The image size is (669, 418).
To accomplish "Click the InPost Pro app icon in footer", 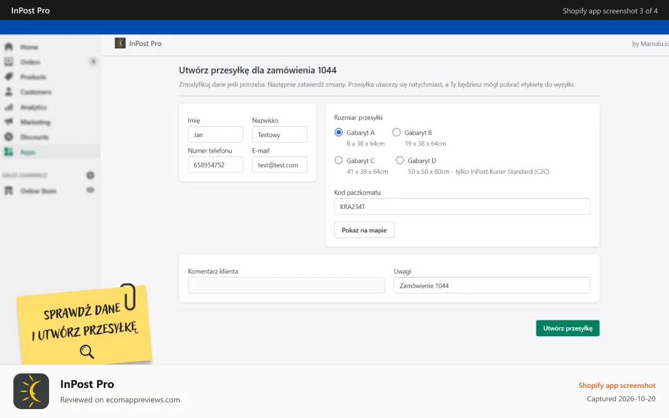I will click(31, 391).
